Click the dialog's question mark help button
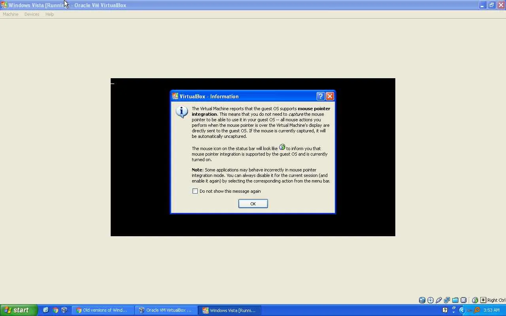 click(x=321, y=96)
